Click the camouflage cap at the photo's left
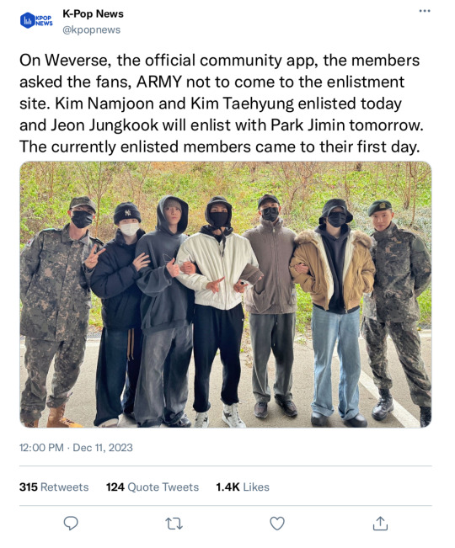The height and width of the screenshot is (548, 455). pyautogui.click(x=83, y=203)
